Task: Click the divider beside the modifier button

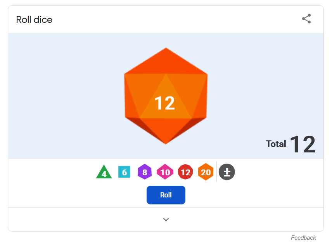Action: pyautogui.click(x=216, y=172)
